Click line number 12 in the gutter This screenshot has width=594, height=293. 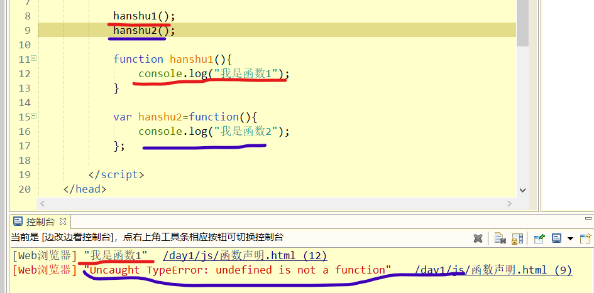(25, 74)
